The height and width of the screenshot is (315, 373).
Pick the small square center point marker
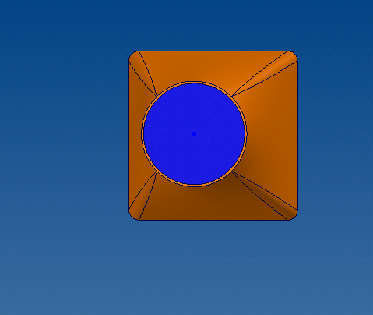[194, 133]
